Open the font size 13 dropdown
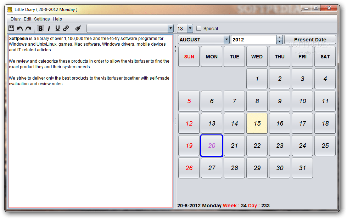347x219 pixels. (190, 28)
